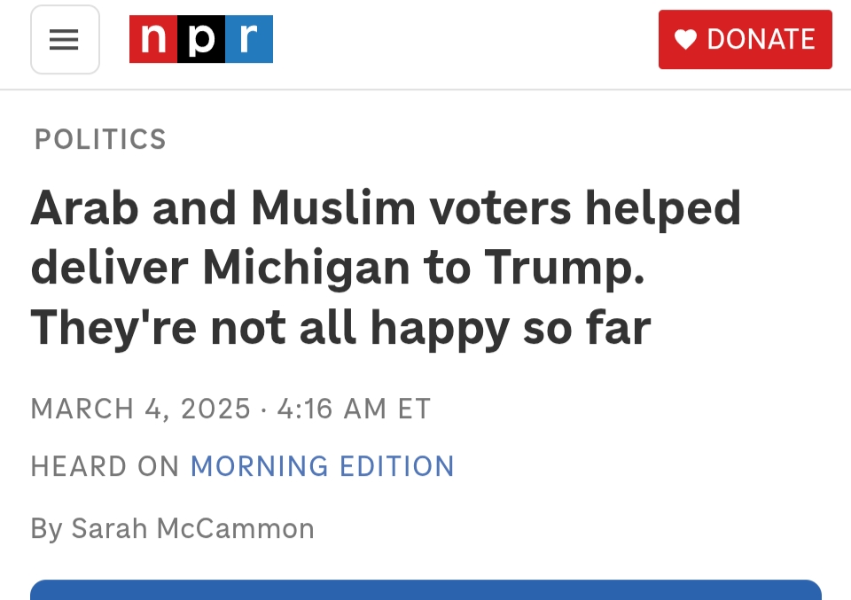851x600 pixels.
Task: Open the hamburger navigation menu
Action: pos(65,41)
